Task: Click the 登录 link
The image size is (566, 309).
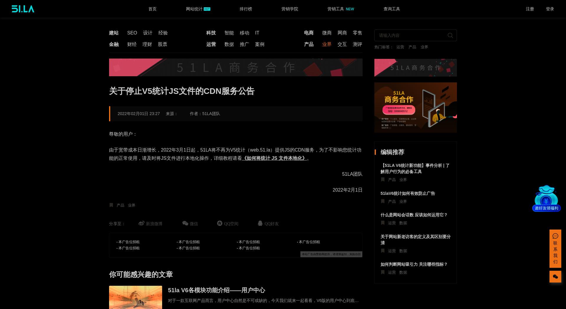Action: [x=550, y=9]
